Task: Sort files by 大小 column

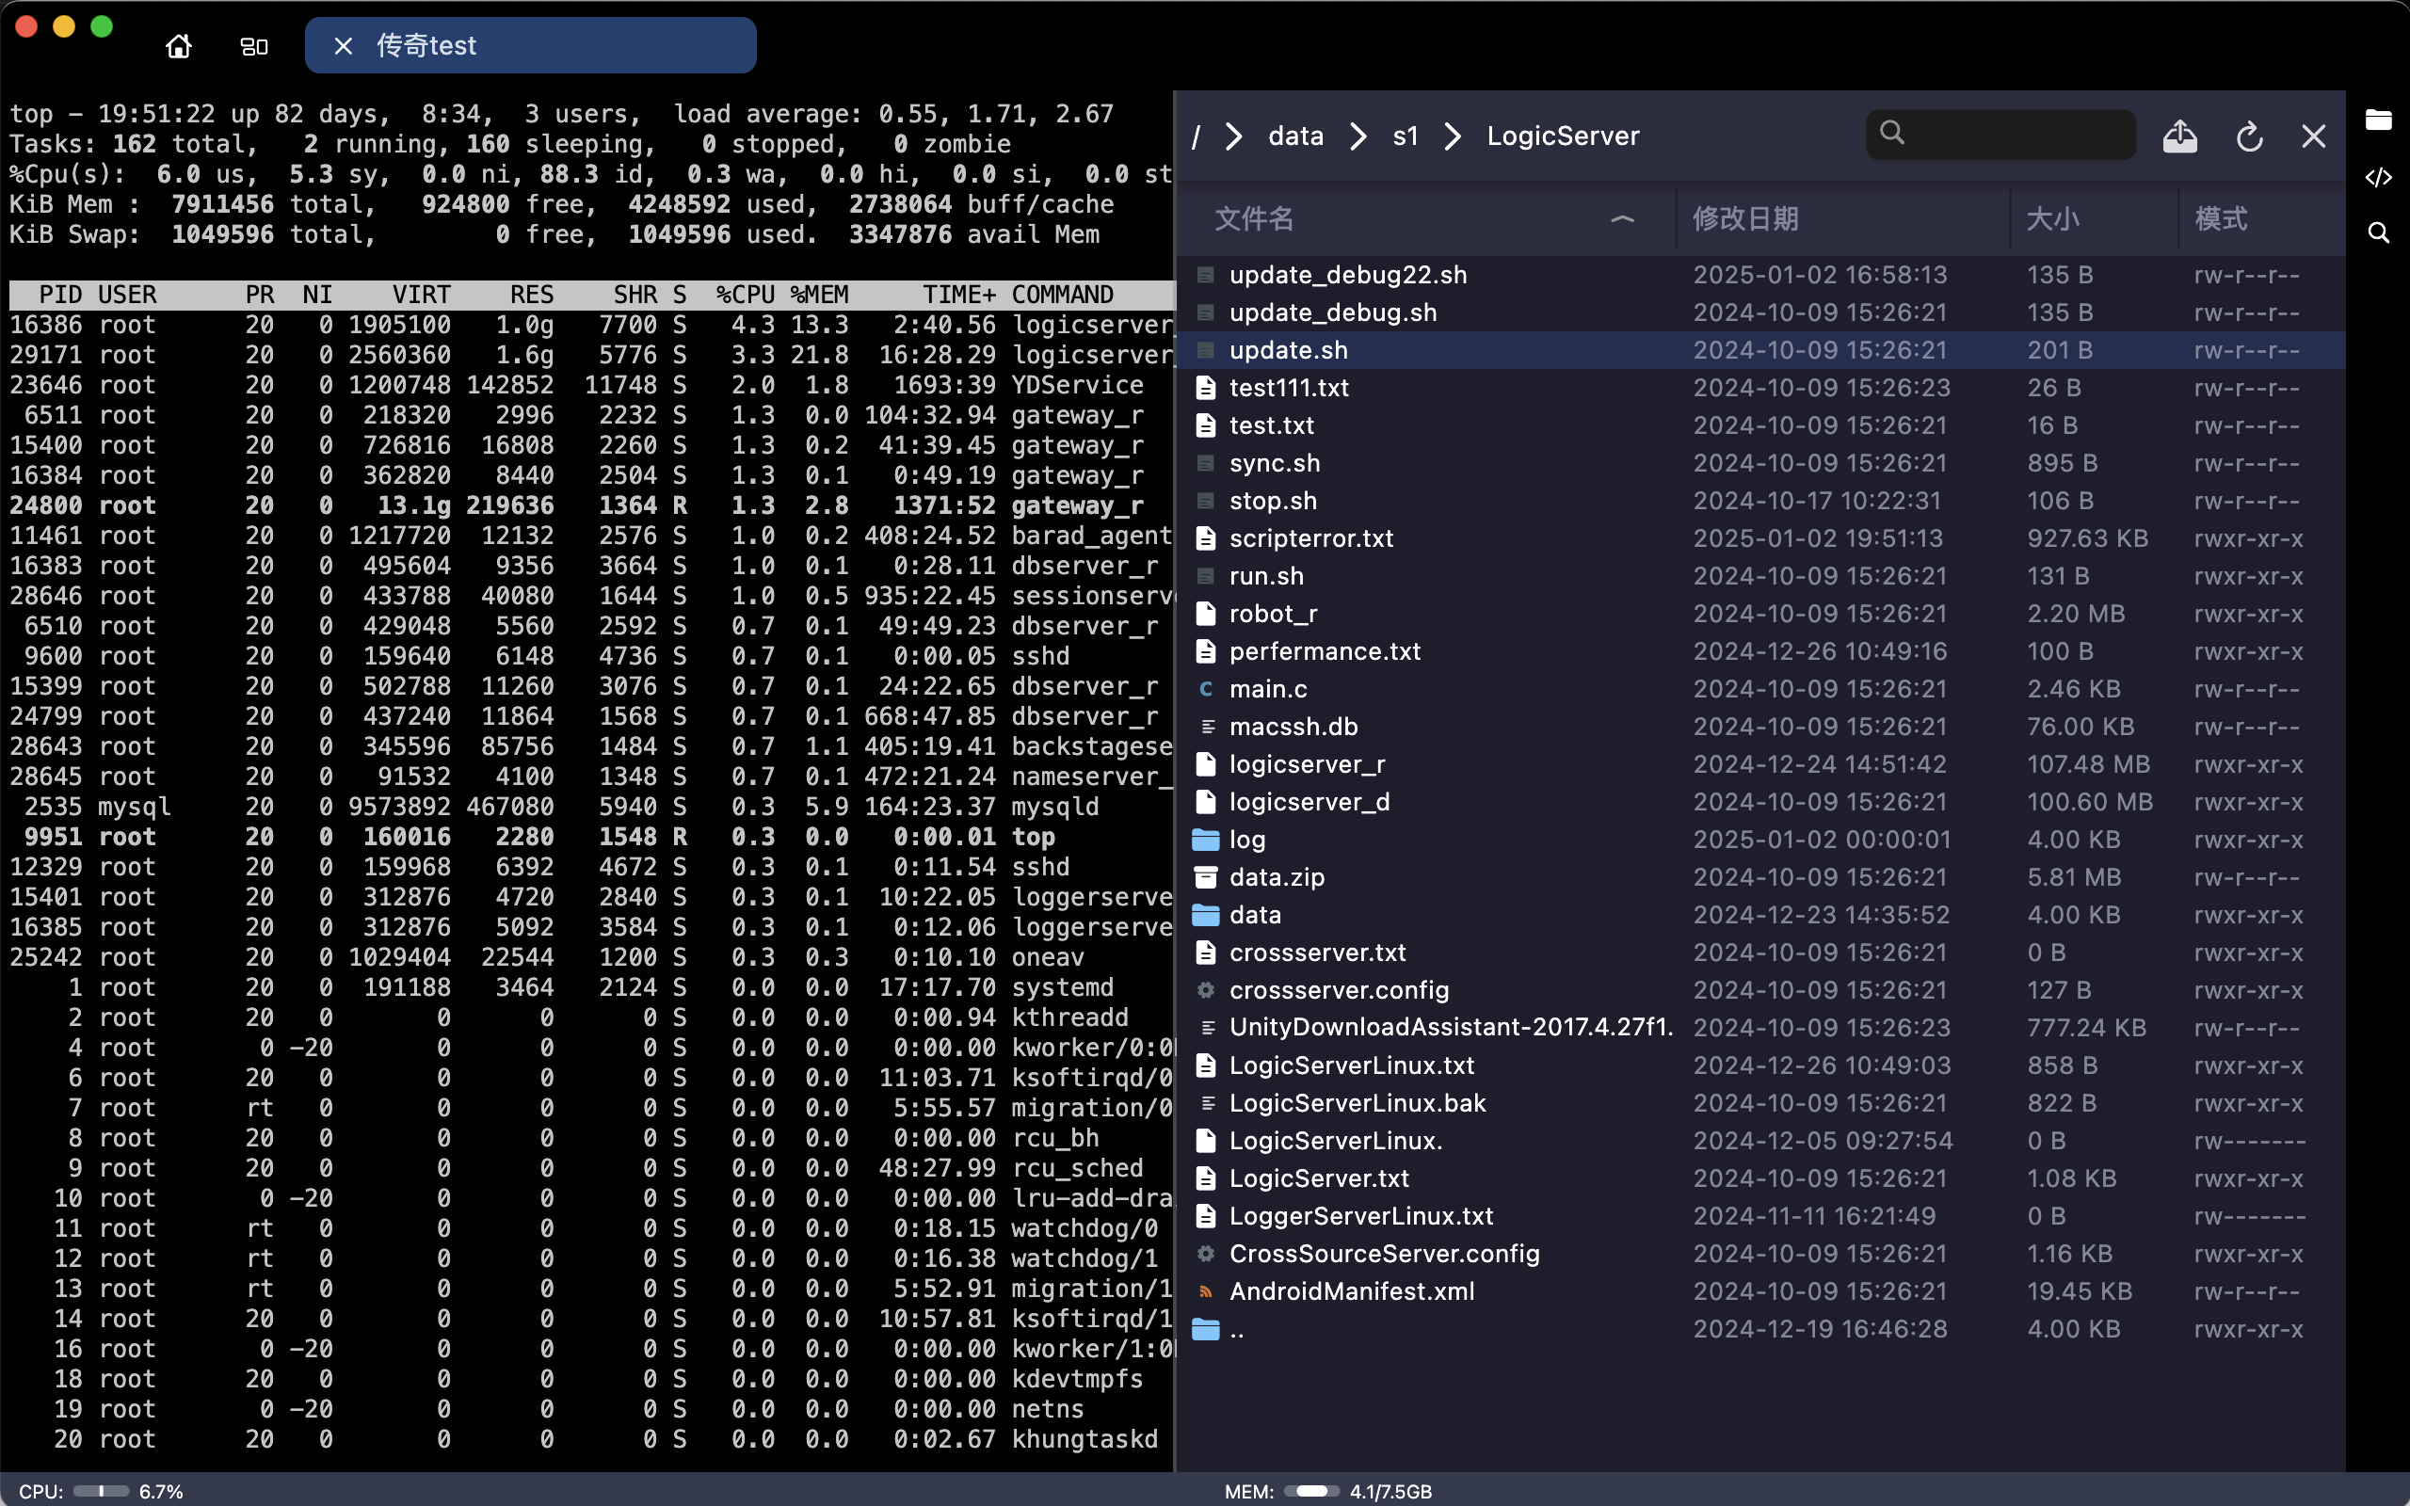Action: coord(2052,219)
